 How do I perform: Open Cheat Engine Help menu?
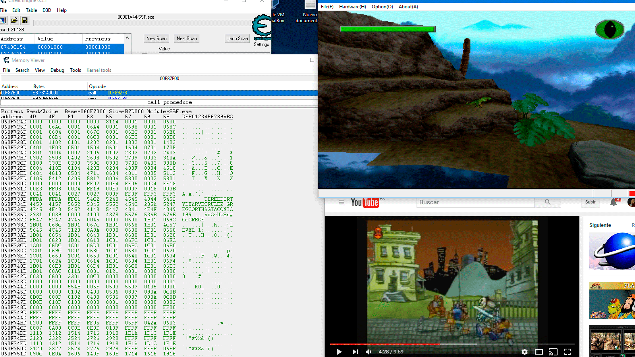point(62,10)
